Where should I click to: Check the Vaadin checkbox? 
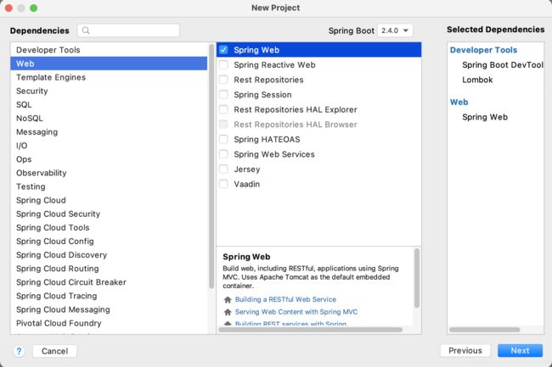(223, 184)
